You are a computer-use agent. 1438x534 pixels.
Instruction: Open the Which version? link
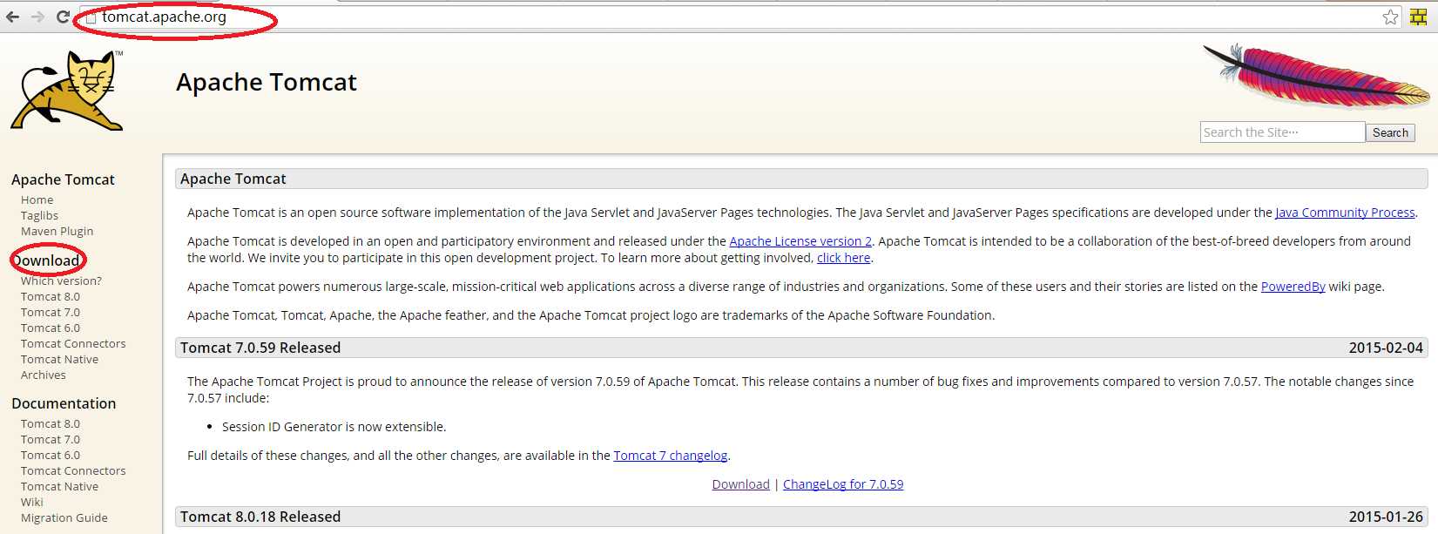[x=61, y=281]
